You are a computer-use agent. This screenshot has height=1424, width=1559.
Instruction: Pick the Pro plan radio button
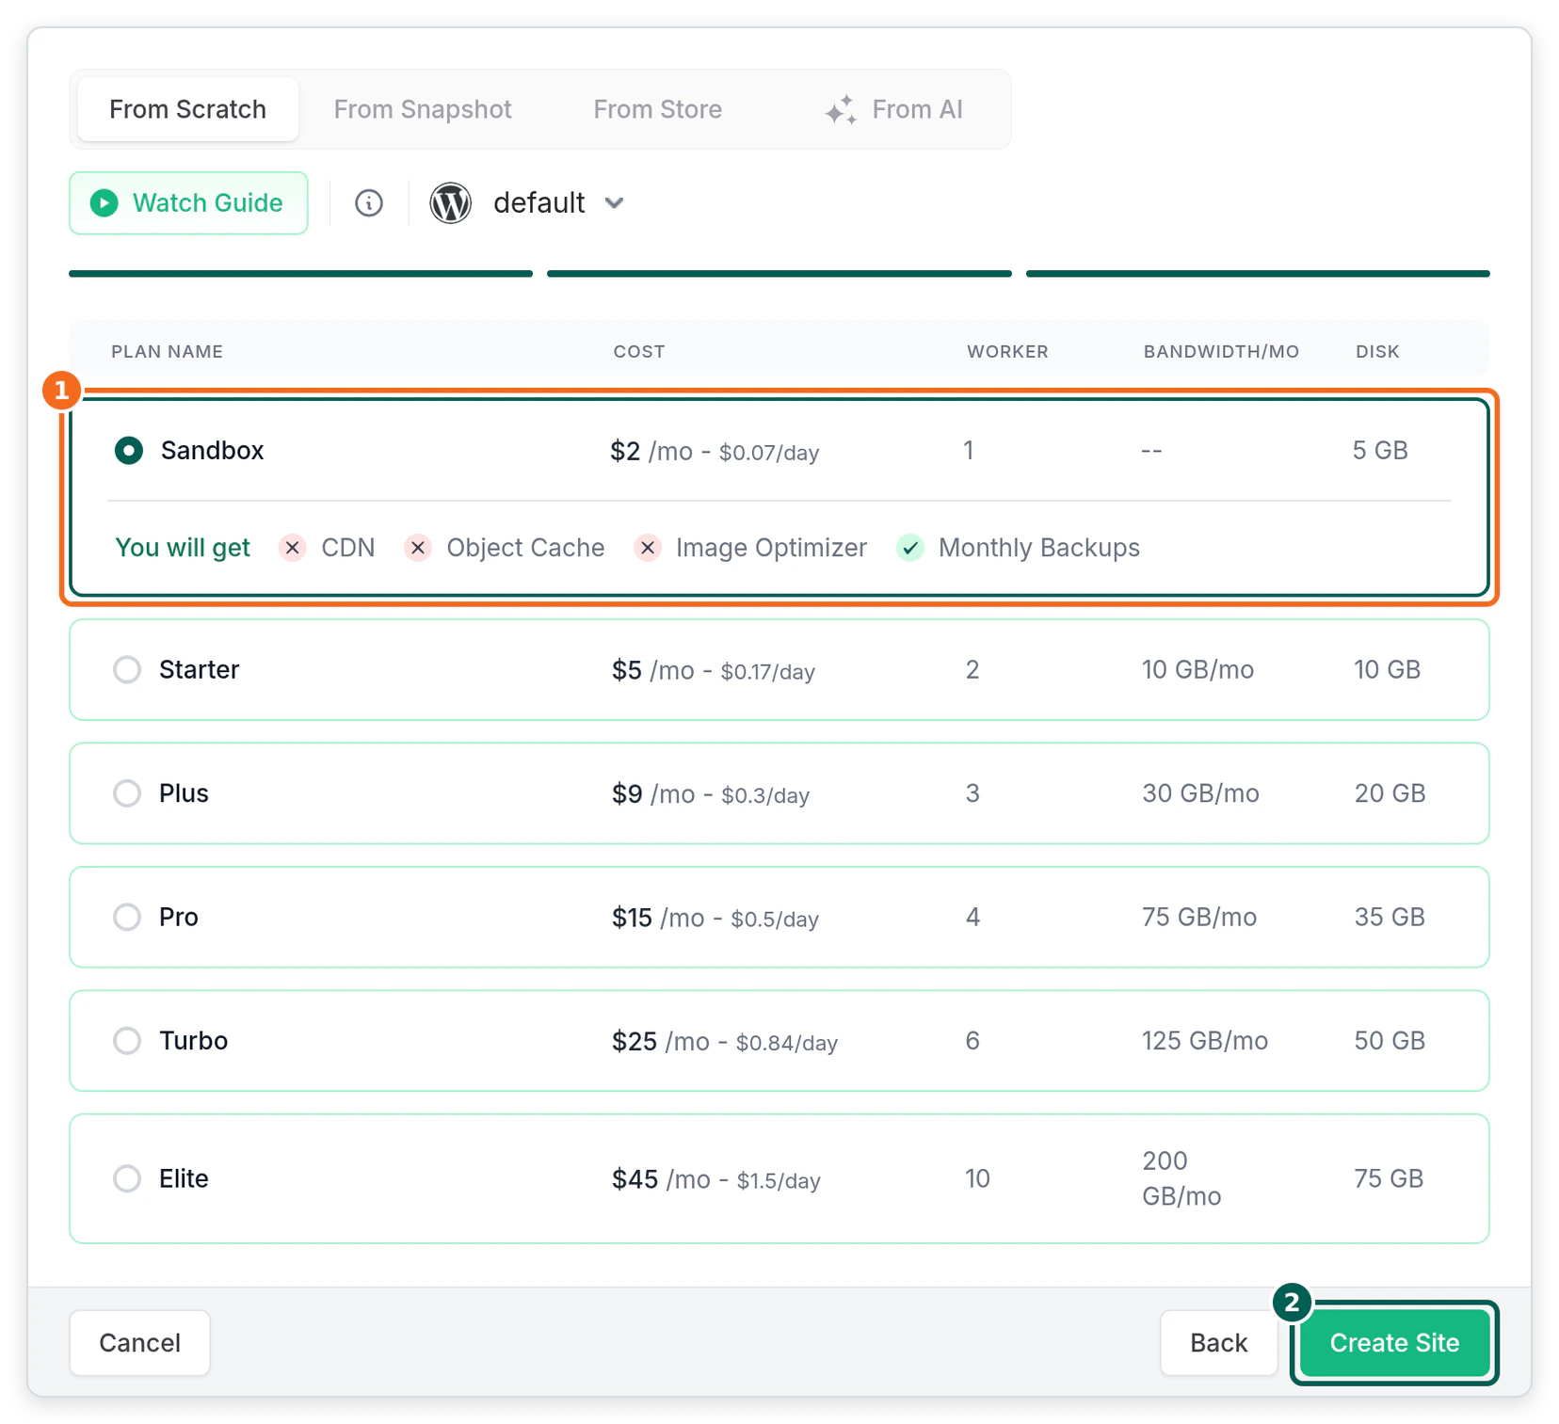point(127,917)
